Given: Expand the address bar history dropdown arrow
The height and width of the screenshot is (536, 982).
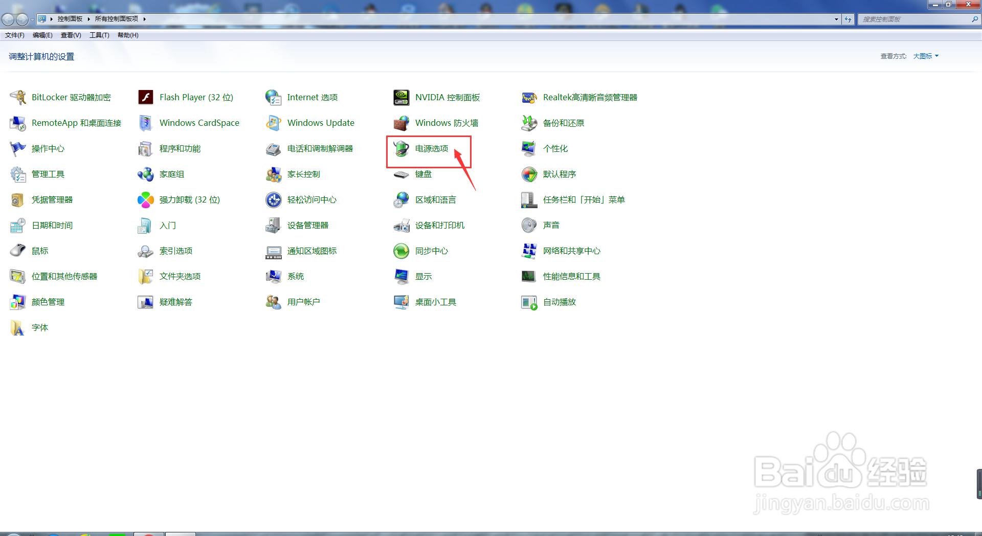Looking at the screenshot, I should click(x=836, y=19).
